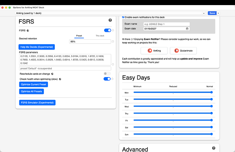Click the 'Minimum' column label
235x152 pixels.
pyautogui.click(x=138, y=87)
